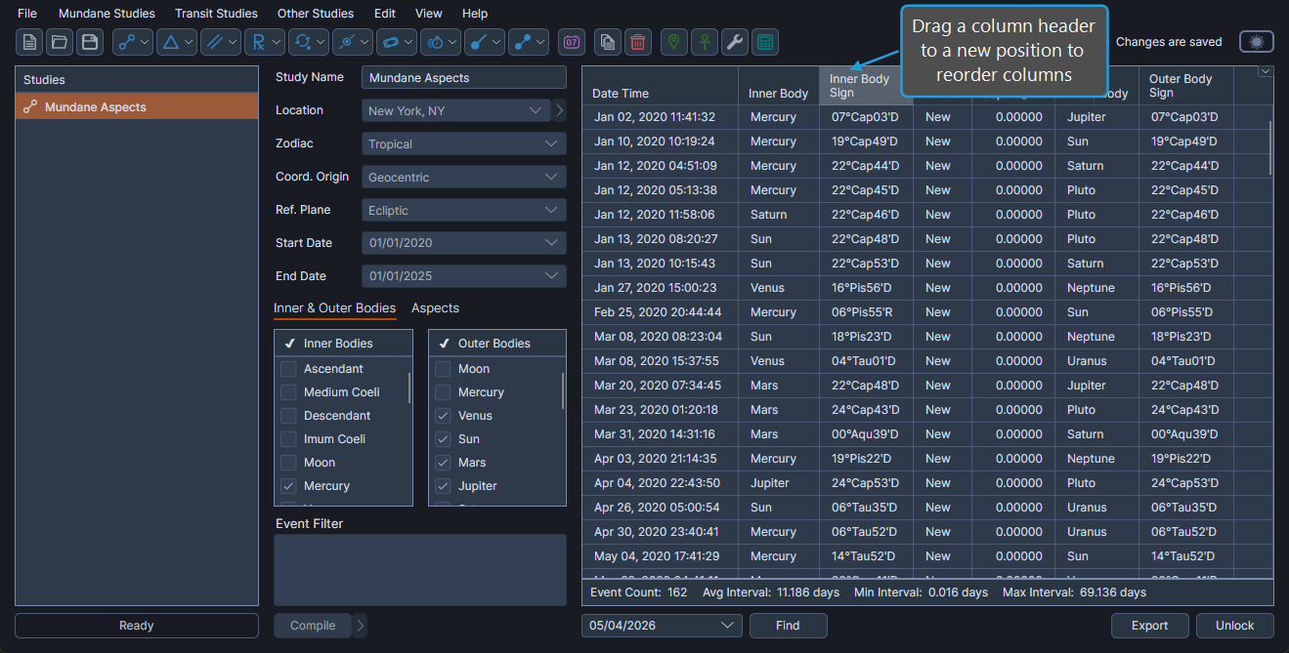Click the orbiting planet ring icon
The height and width of the screenshot is (653, 1289).
(x=390, y=42)
